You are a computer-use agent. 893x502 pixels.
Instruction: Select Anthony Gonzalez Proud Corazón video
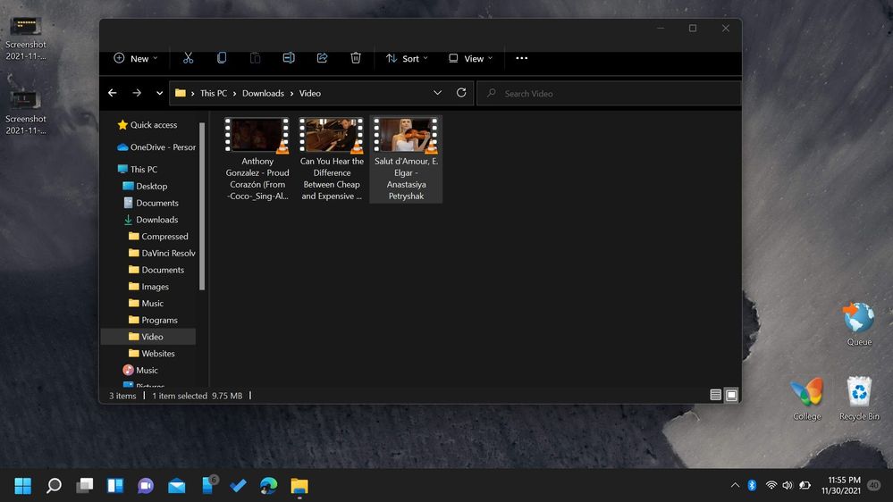(x=257, y=159)
